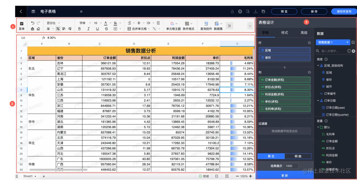Screen dimensions: 357x180
Task: Click the 更新 update button
Action: pos(285,175)
